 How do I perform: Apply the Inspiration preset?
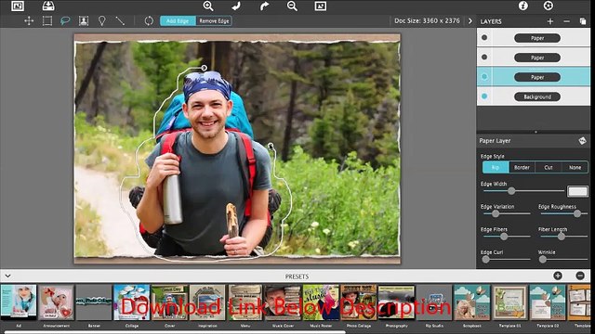pyautogui.click(x=207, y=302)
